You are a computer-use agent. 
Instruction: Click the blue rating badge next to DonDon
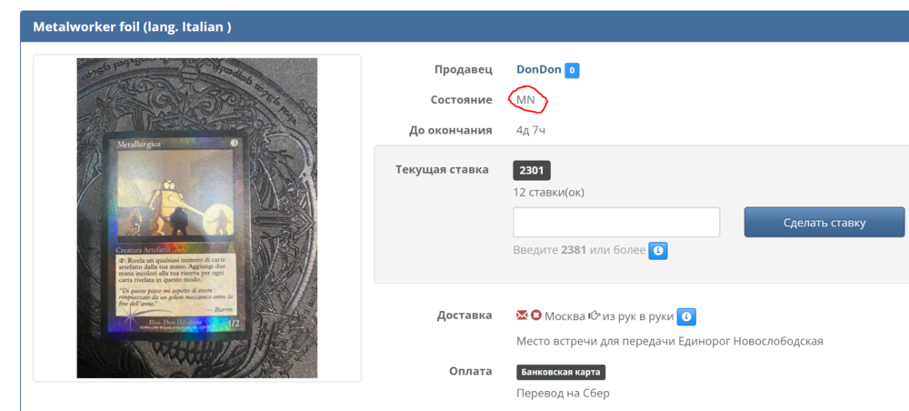click(x=572, y=71)
